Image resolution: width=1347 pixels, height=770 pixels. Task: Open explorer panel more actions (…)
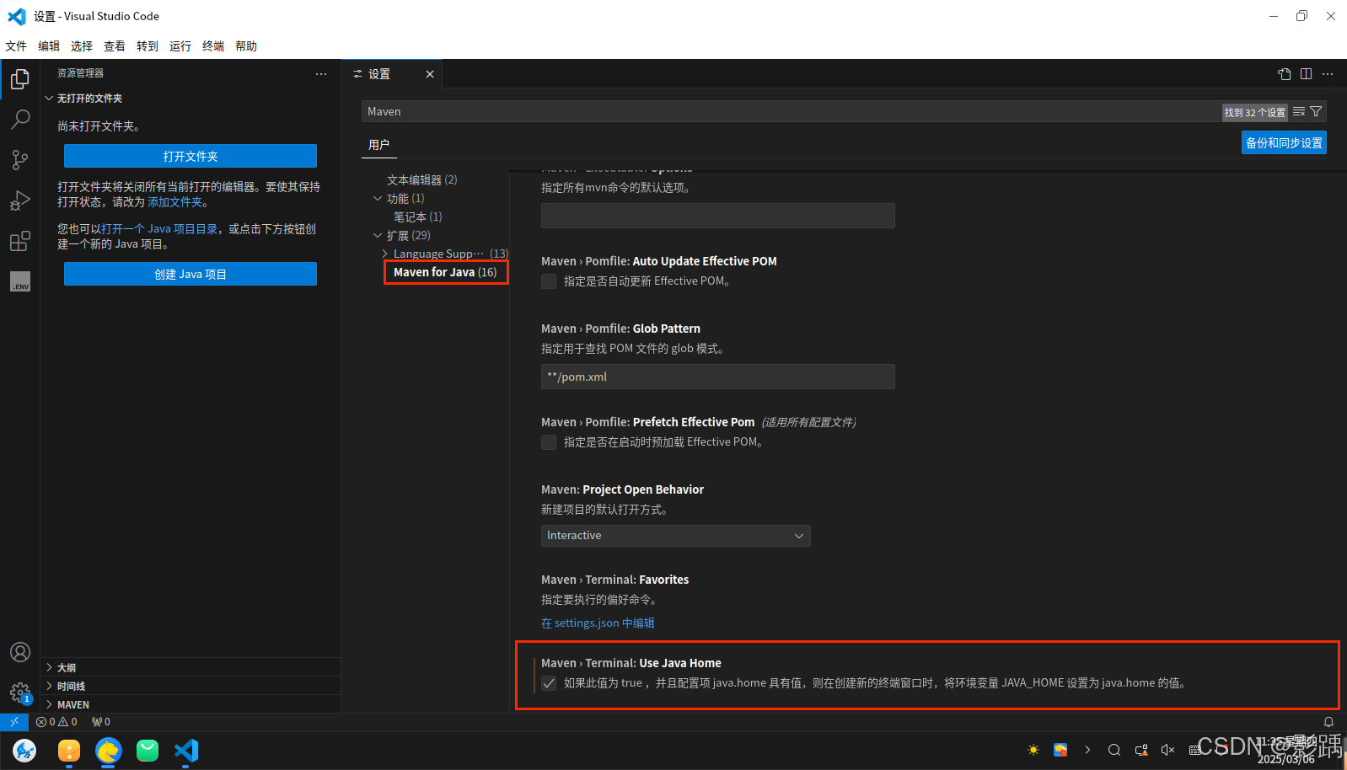321,74
